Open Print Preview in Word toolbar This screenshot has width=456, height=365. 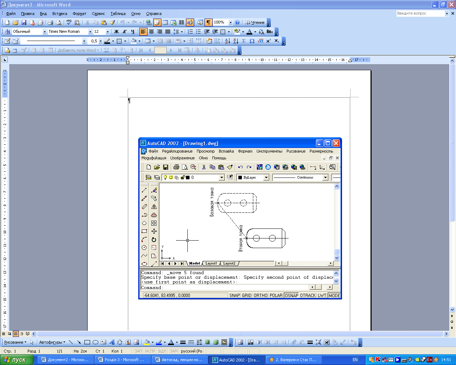point(59,22)
